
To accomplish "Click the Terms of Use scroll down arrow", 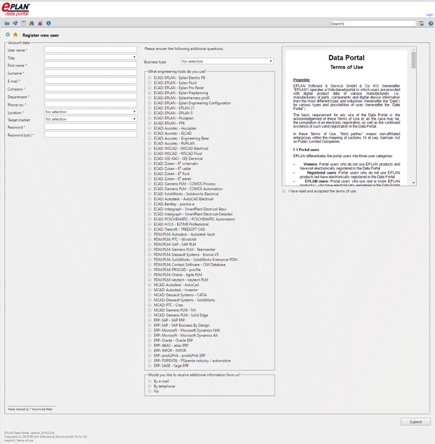I will [x=413, y=183].
